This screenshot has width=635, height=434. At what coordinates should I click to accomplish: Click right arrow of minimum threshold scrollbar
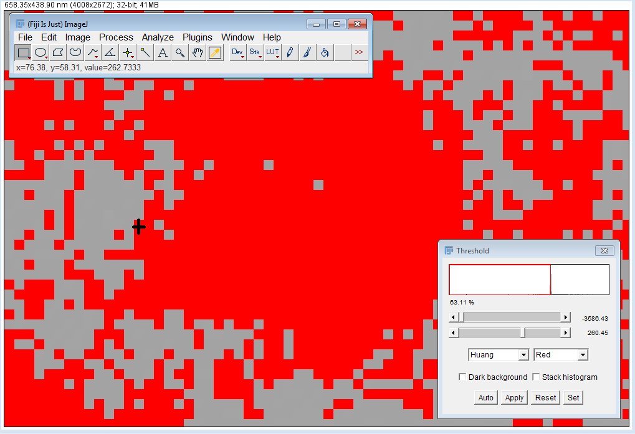[566, 318]
